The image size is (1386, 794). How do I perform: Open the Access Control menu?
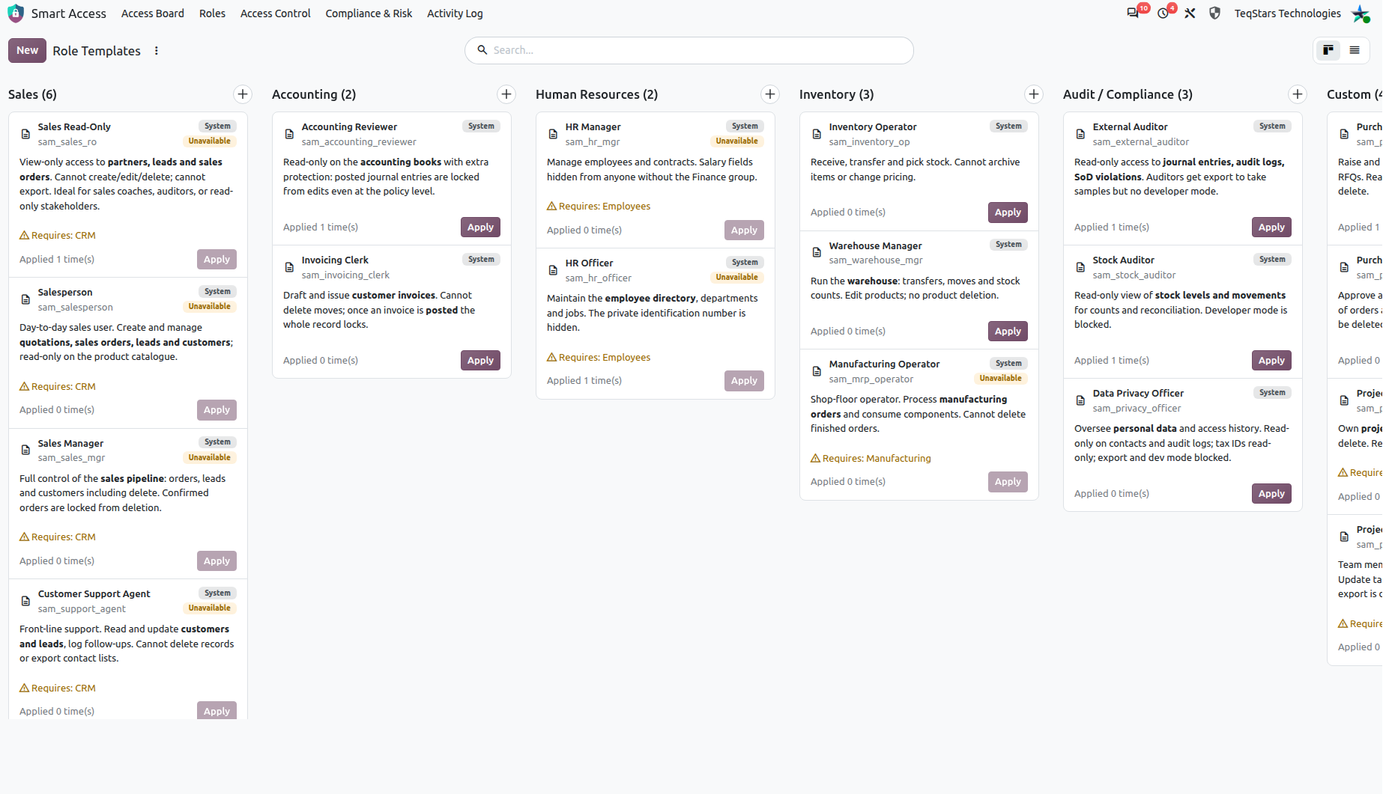point(275,13)
